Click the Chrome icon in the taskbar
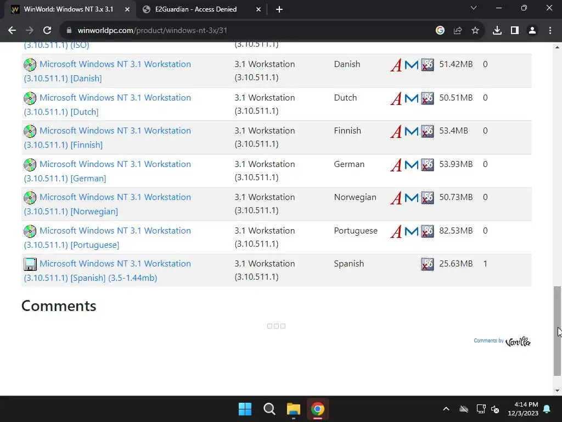The height and width of the screenshot is (422, 562). coord(318,409)
